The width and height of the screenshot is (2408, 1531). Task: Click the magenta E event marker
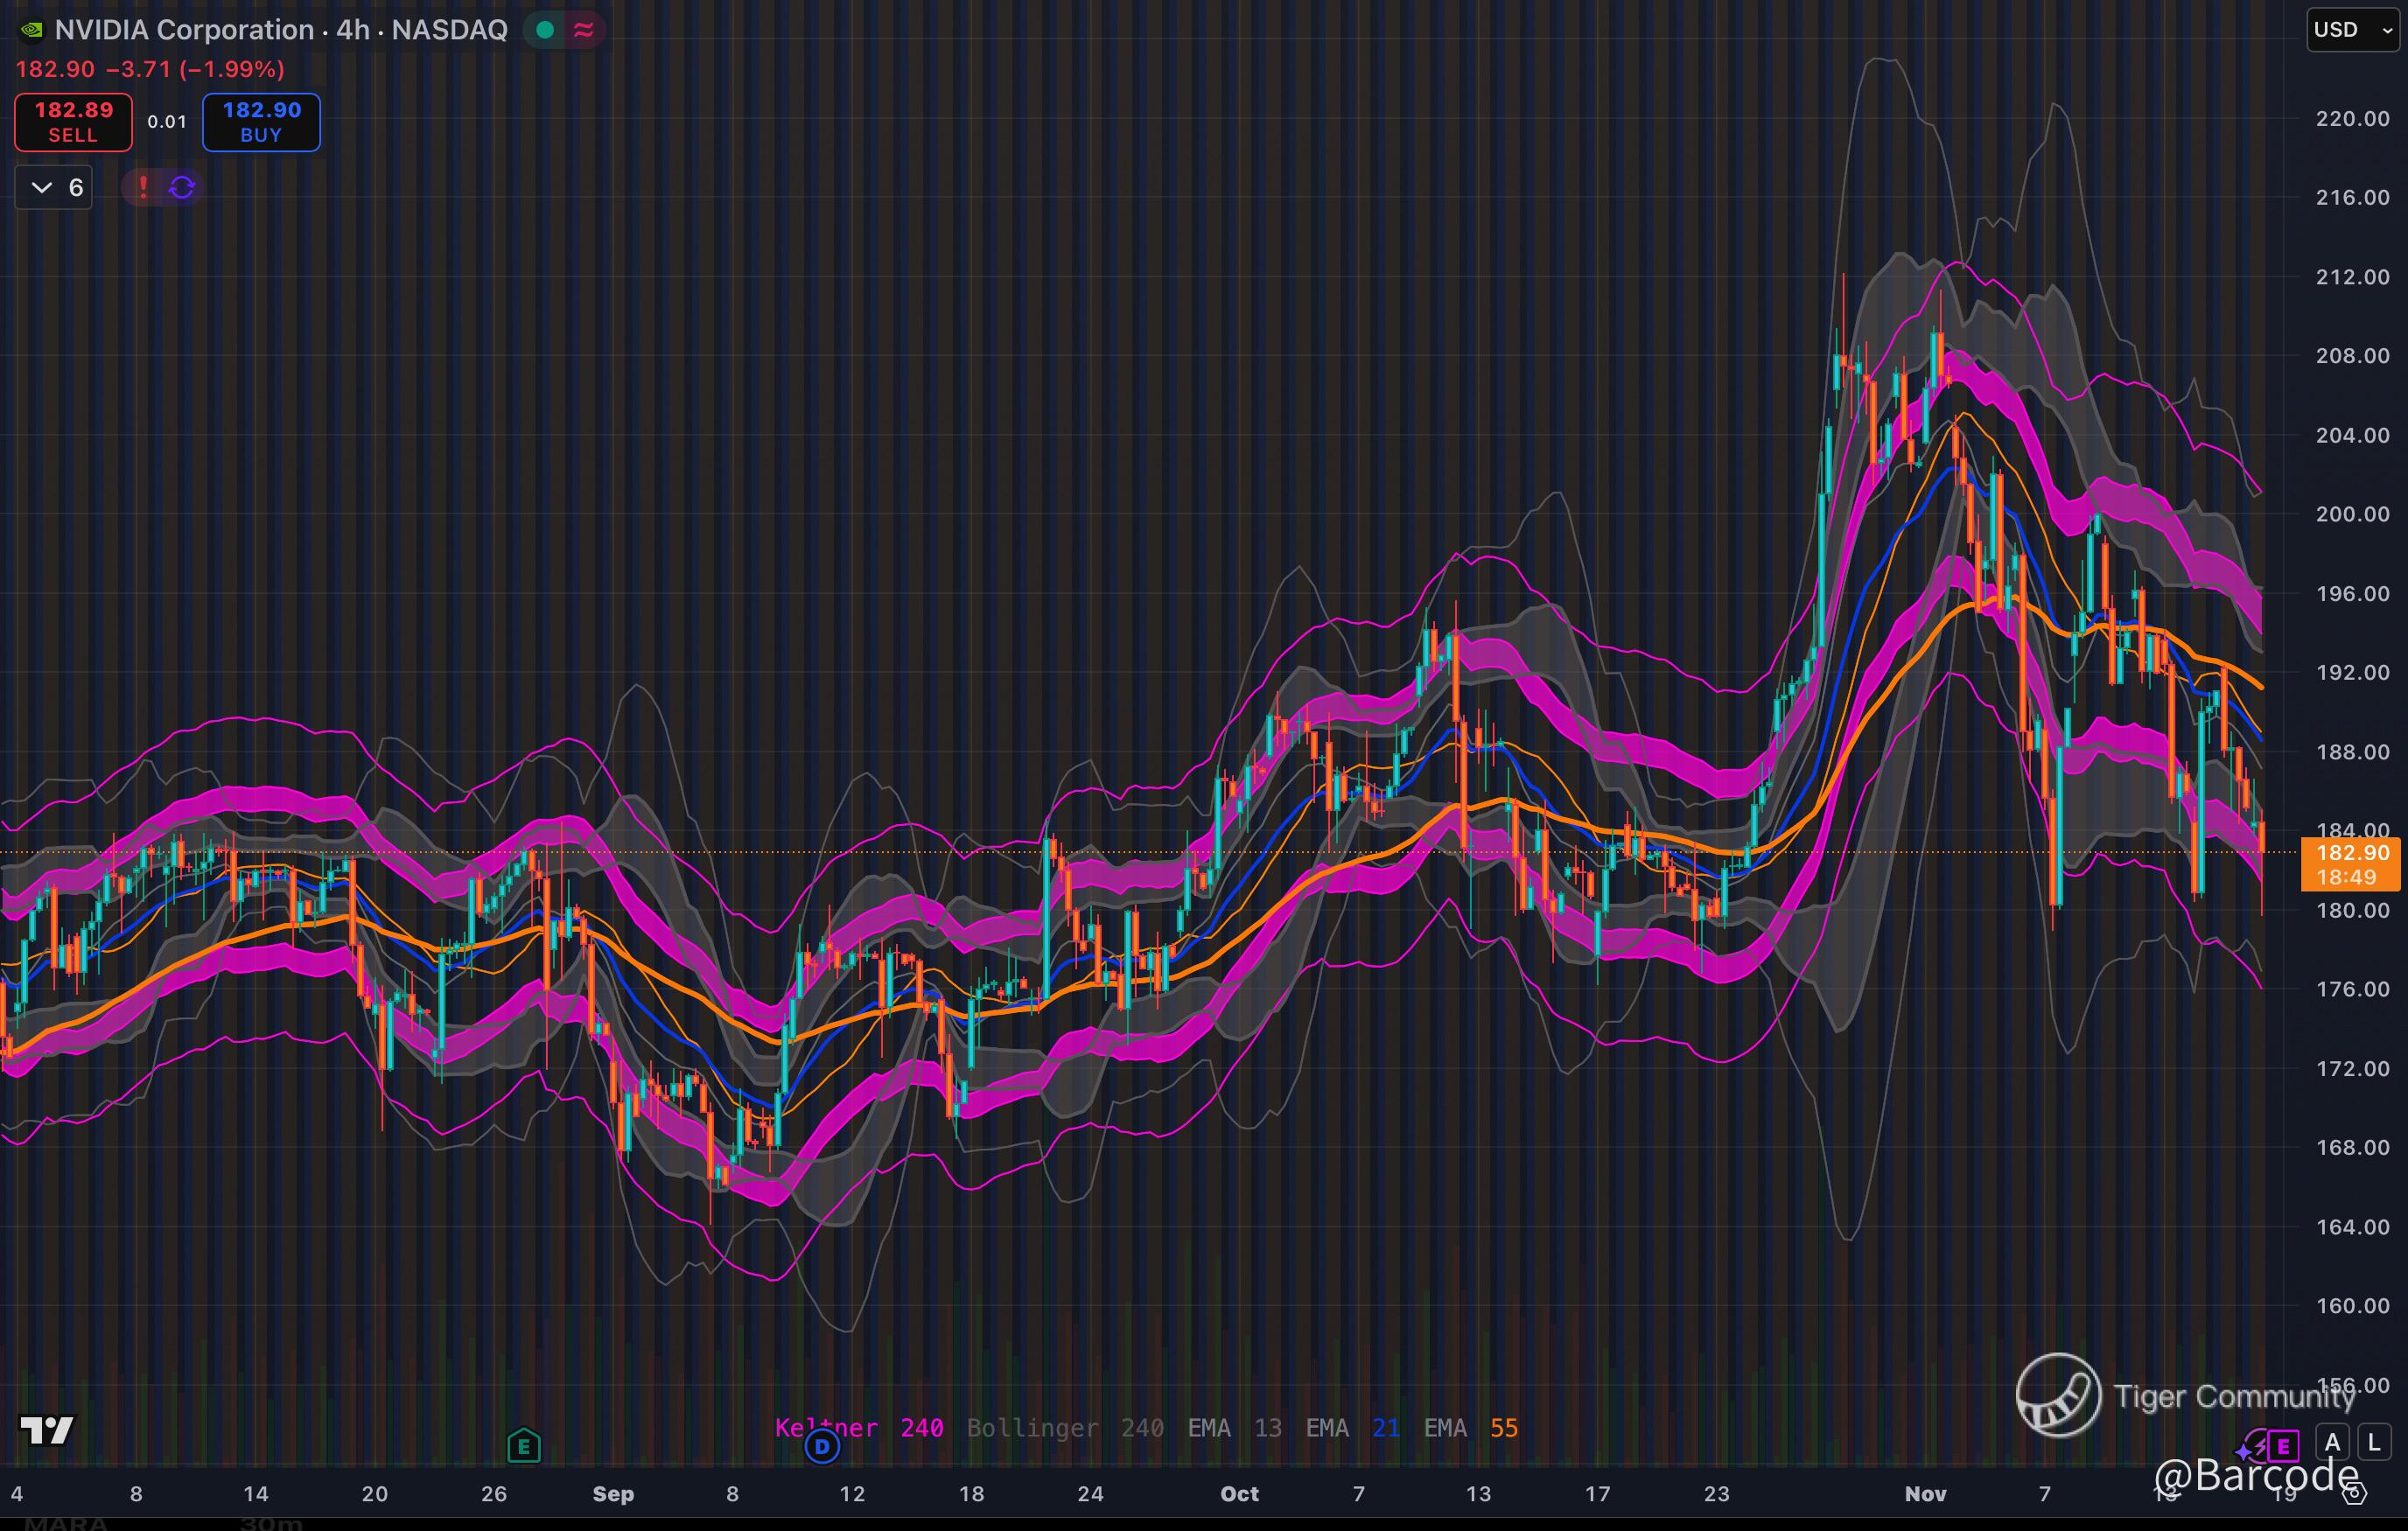[x=2283, y=1446]
